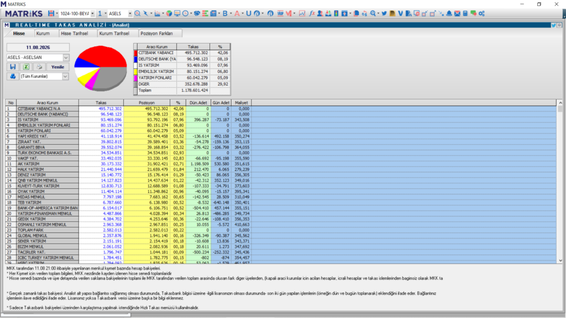Open the alarm bell toolbar icon

point(449,13)
